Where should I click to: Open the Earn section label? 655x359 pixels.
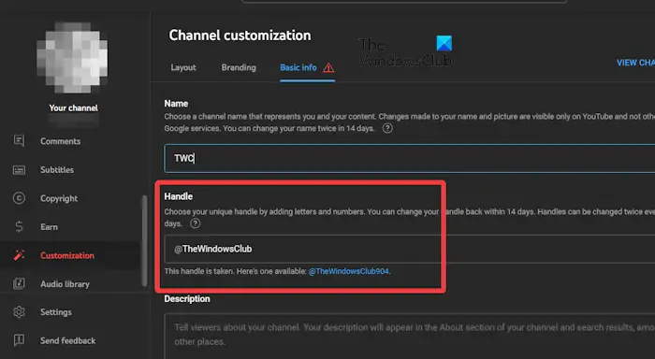pyautogui.click(x=49, y=226)
